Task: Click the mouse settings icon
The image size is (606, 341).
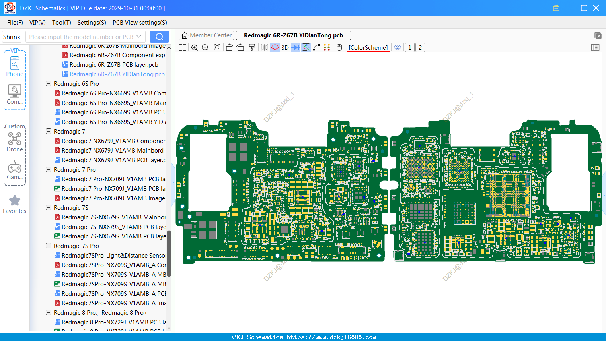Action: (339, 48)
